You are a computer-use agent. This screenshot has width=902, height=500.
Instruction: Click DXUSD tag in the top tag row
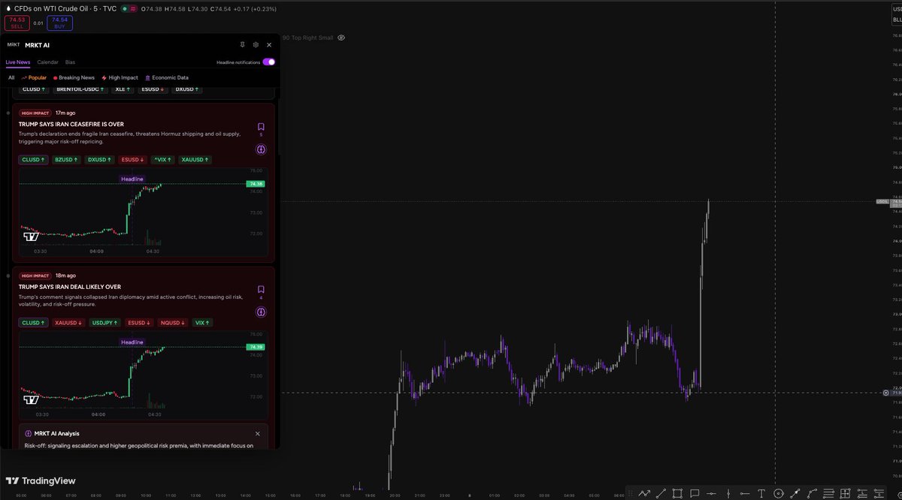pos(186,89)
